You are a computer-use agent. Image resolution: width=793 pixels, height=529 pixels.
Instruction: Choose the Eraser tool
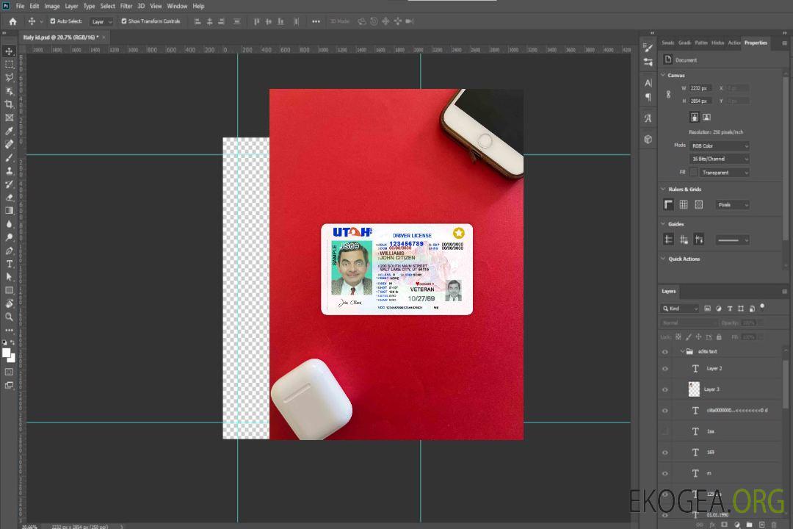point(10,198)
